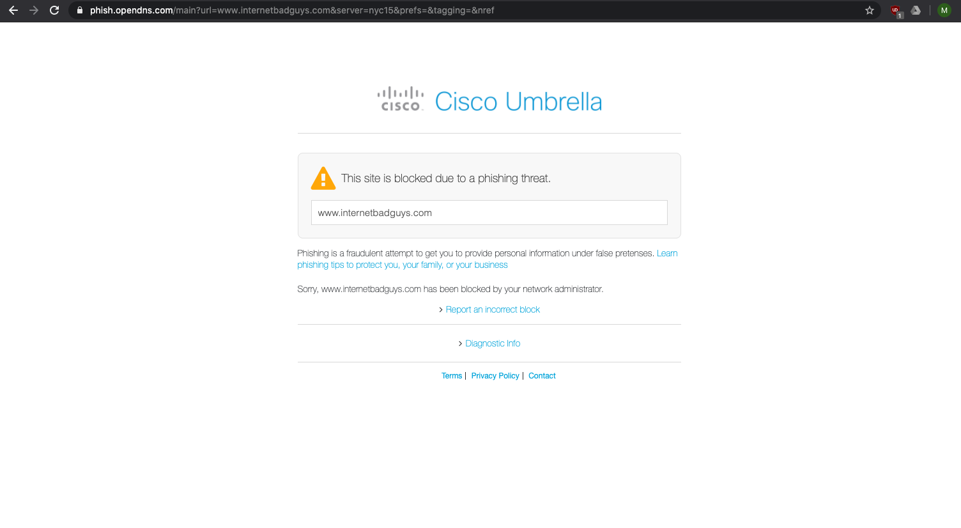Open the green M profile avatar

[x=944, y=10]
